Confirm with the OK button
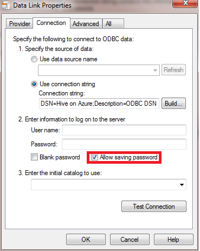The height and width of the screenshot is (251, 200). [86, 240]
